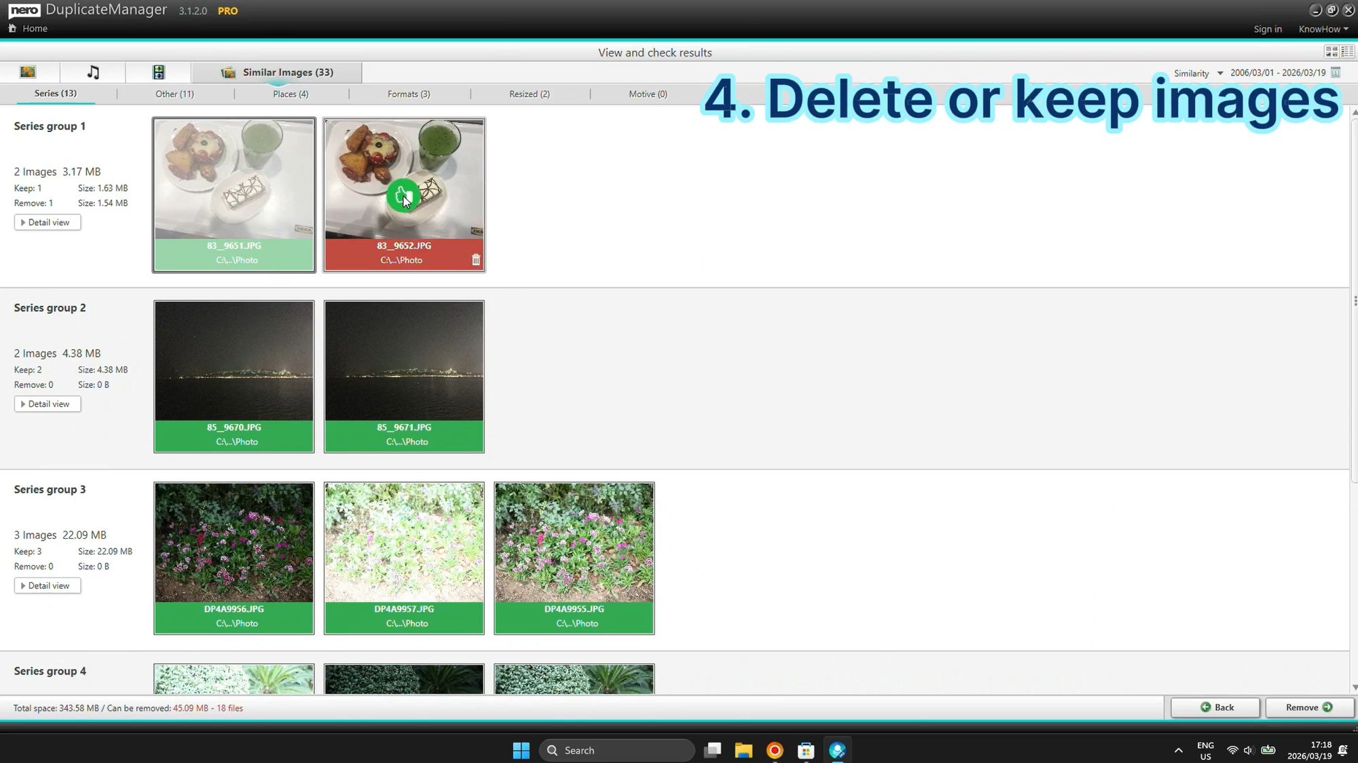The image size is (1358, 763).
Task: Click the trash icon on 83__9652.JPG
Action: tap(475, 260)
